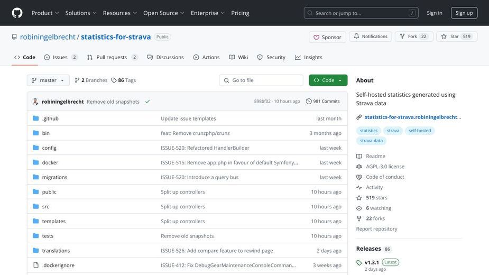Click the Go to file search field
The height and width of the screenshot is (275, 489).
click(261, 80)
